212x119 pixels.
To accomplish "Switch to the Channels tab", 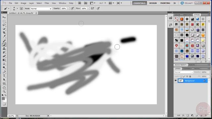I will tap(187, 69).
